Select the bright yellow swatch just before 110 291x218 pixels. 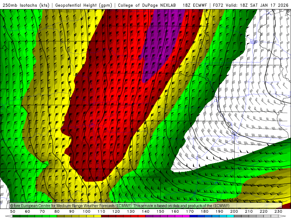pos(97,216)
